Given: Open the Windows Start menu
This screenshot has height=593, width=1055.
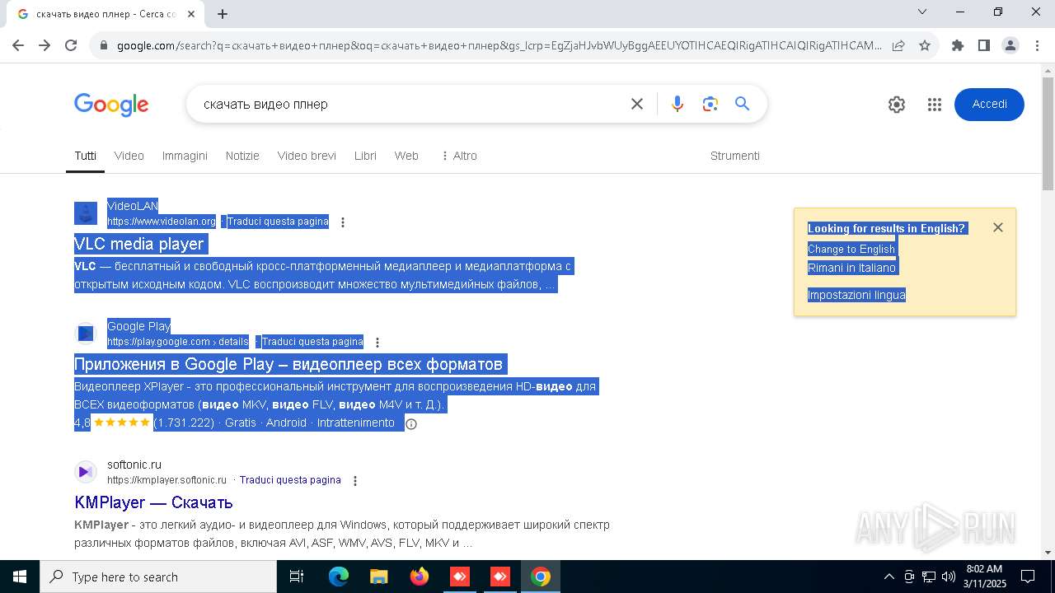Looking at the screenshot, I should tap(20, 577).
